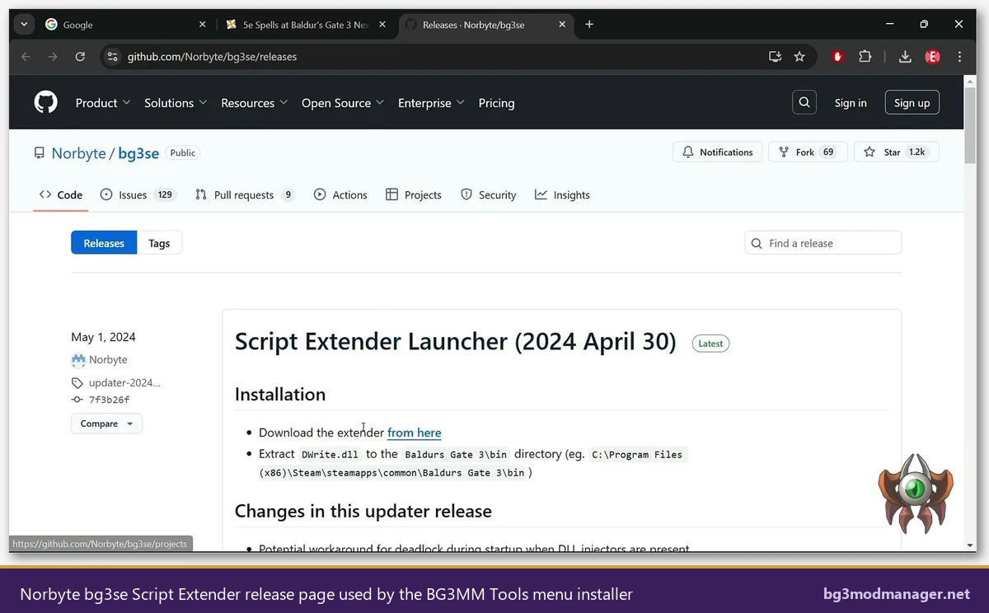Screen dimensions: 989x613
Task: Open the tab search chevron button
Action: [24, 25]
